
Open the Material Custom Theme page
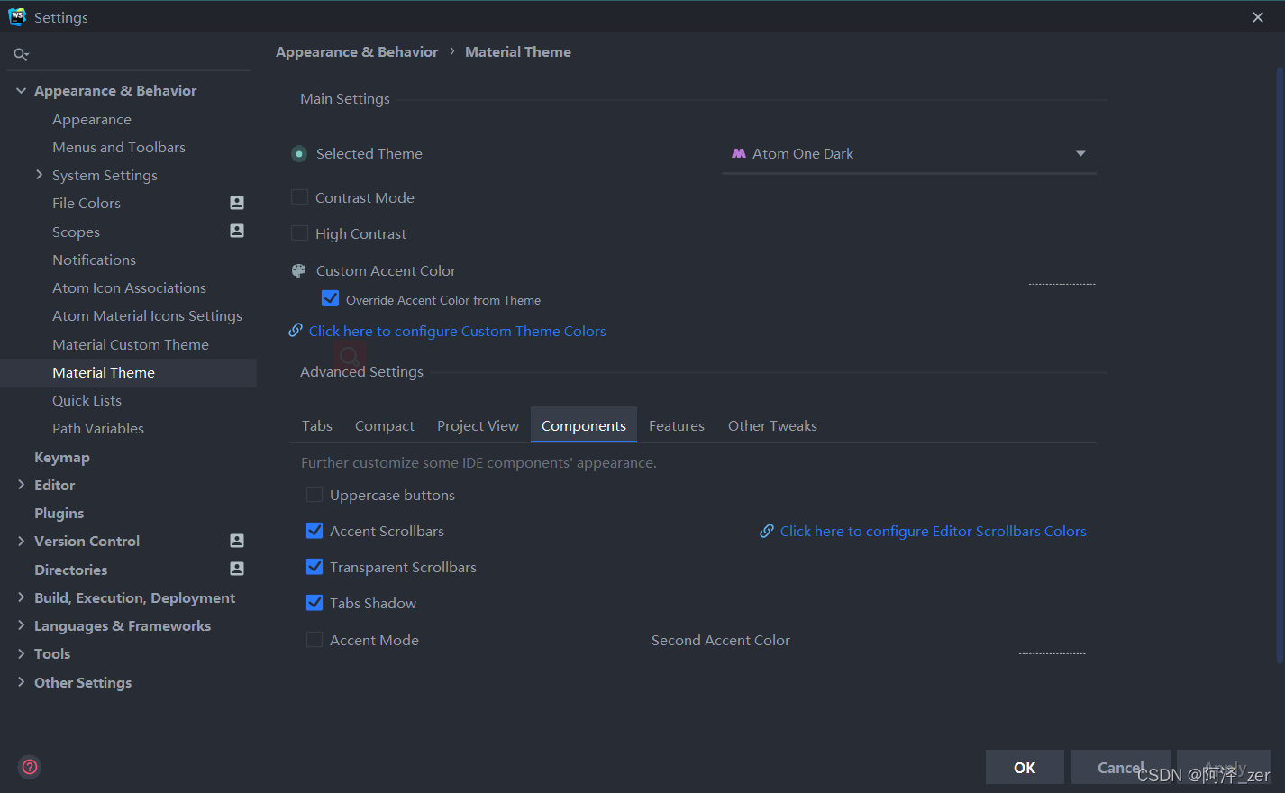pyautogui.click(x=131, y=344)
